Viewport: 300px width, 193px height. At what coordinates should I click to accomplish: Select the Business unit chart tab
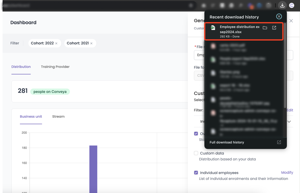tap(31, 117)
